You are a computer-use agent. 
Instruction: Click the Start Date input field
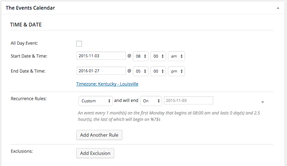101,56
